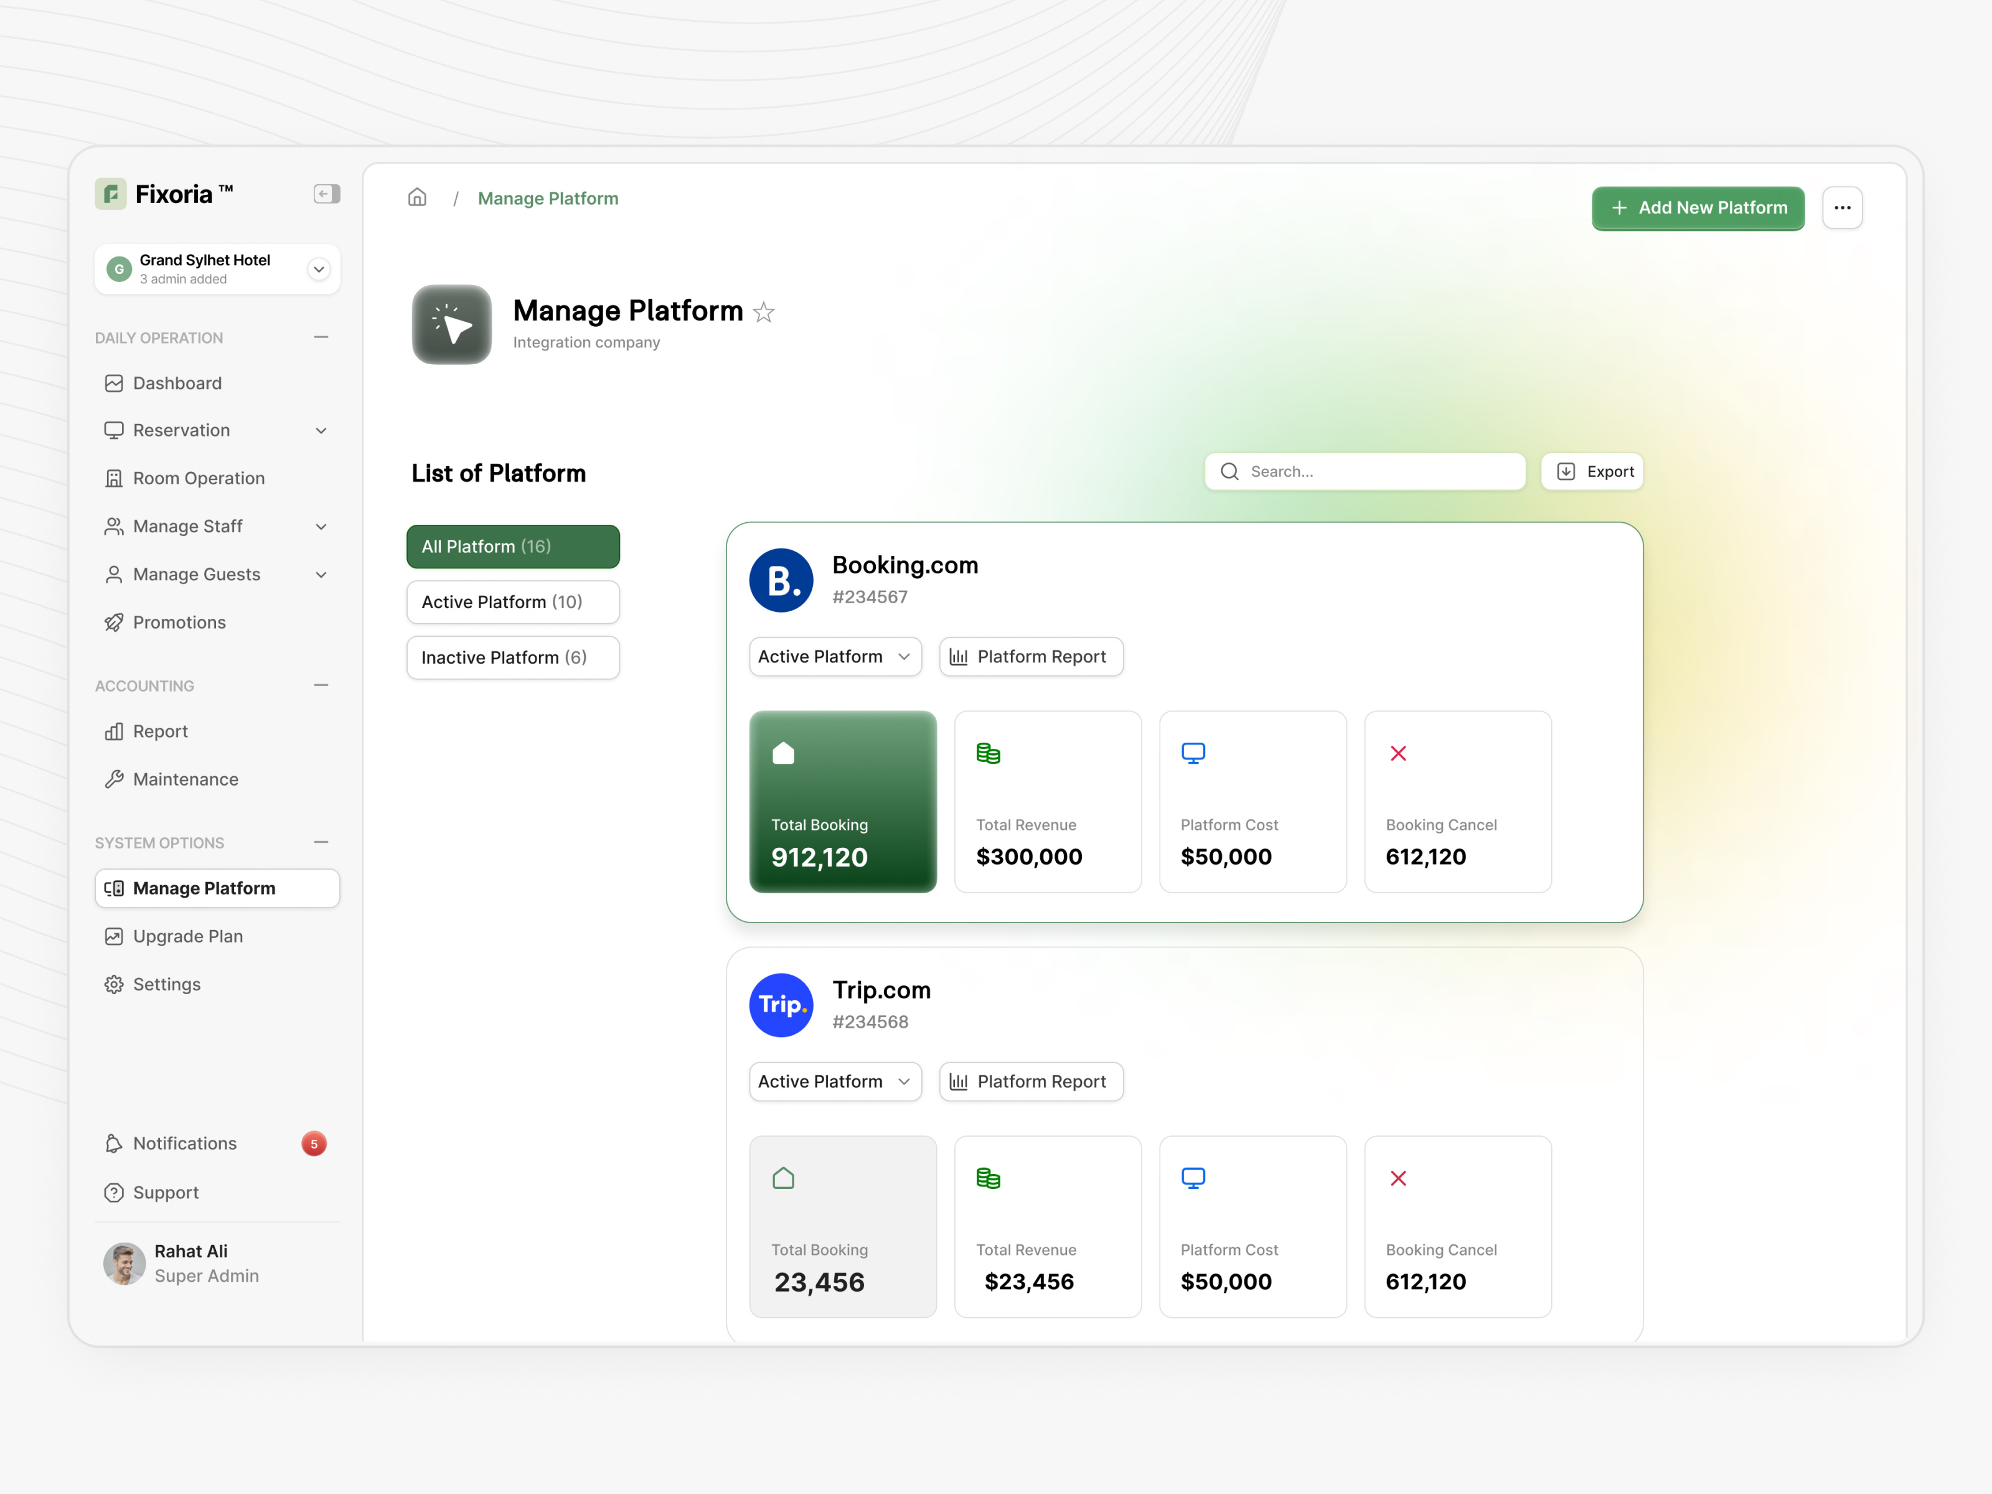Switch to the Active Platform filter
This screenshot has height=1494, width=1992.
pos(512,601)
